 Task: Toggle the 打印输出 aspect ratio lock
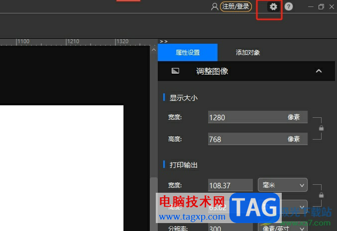[321, 195]
